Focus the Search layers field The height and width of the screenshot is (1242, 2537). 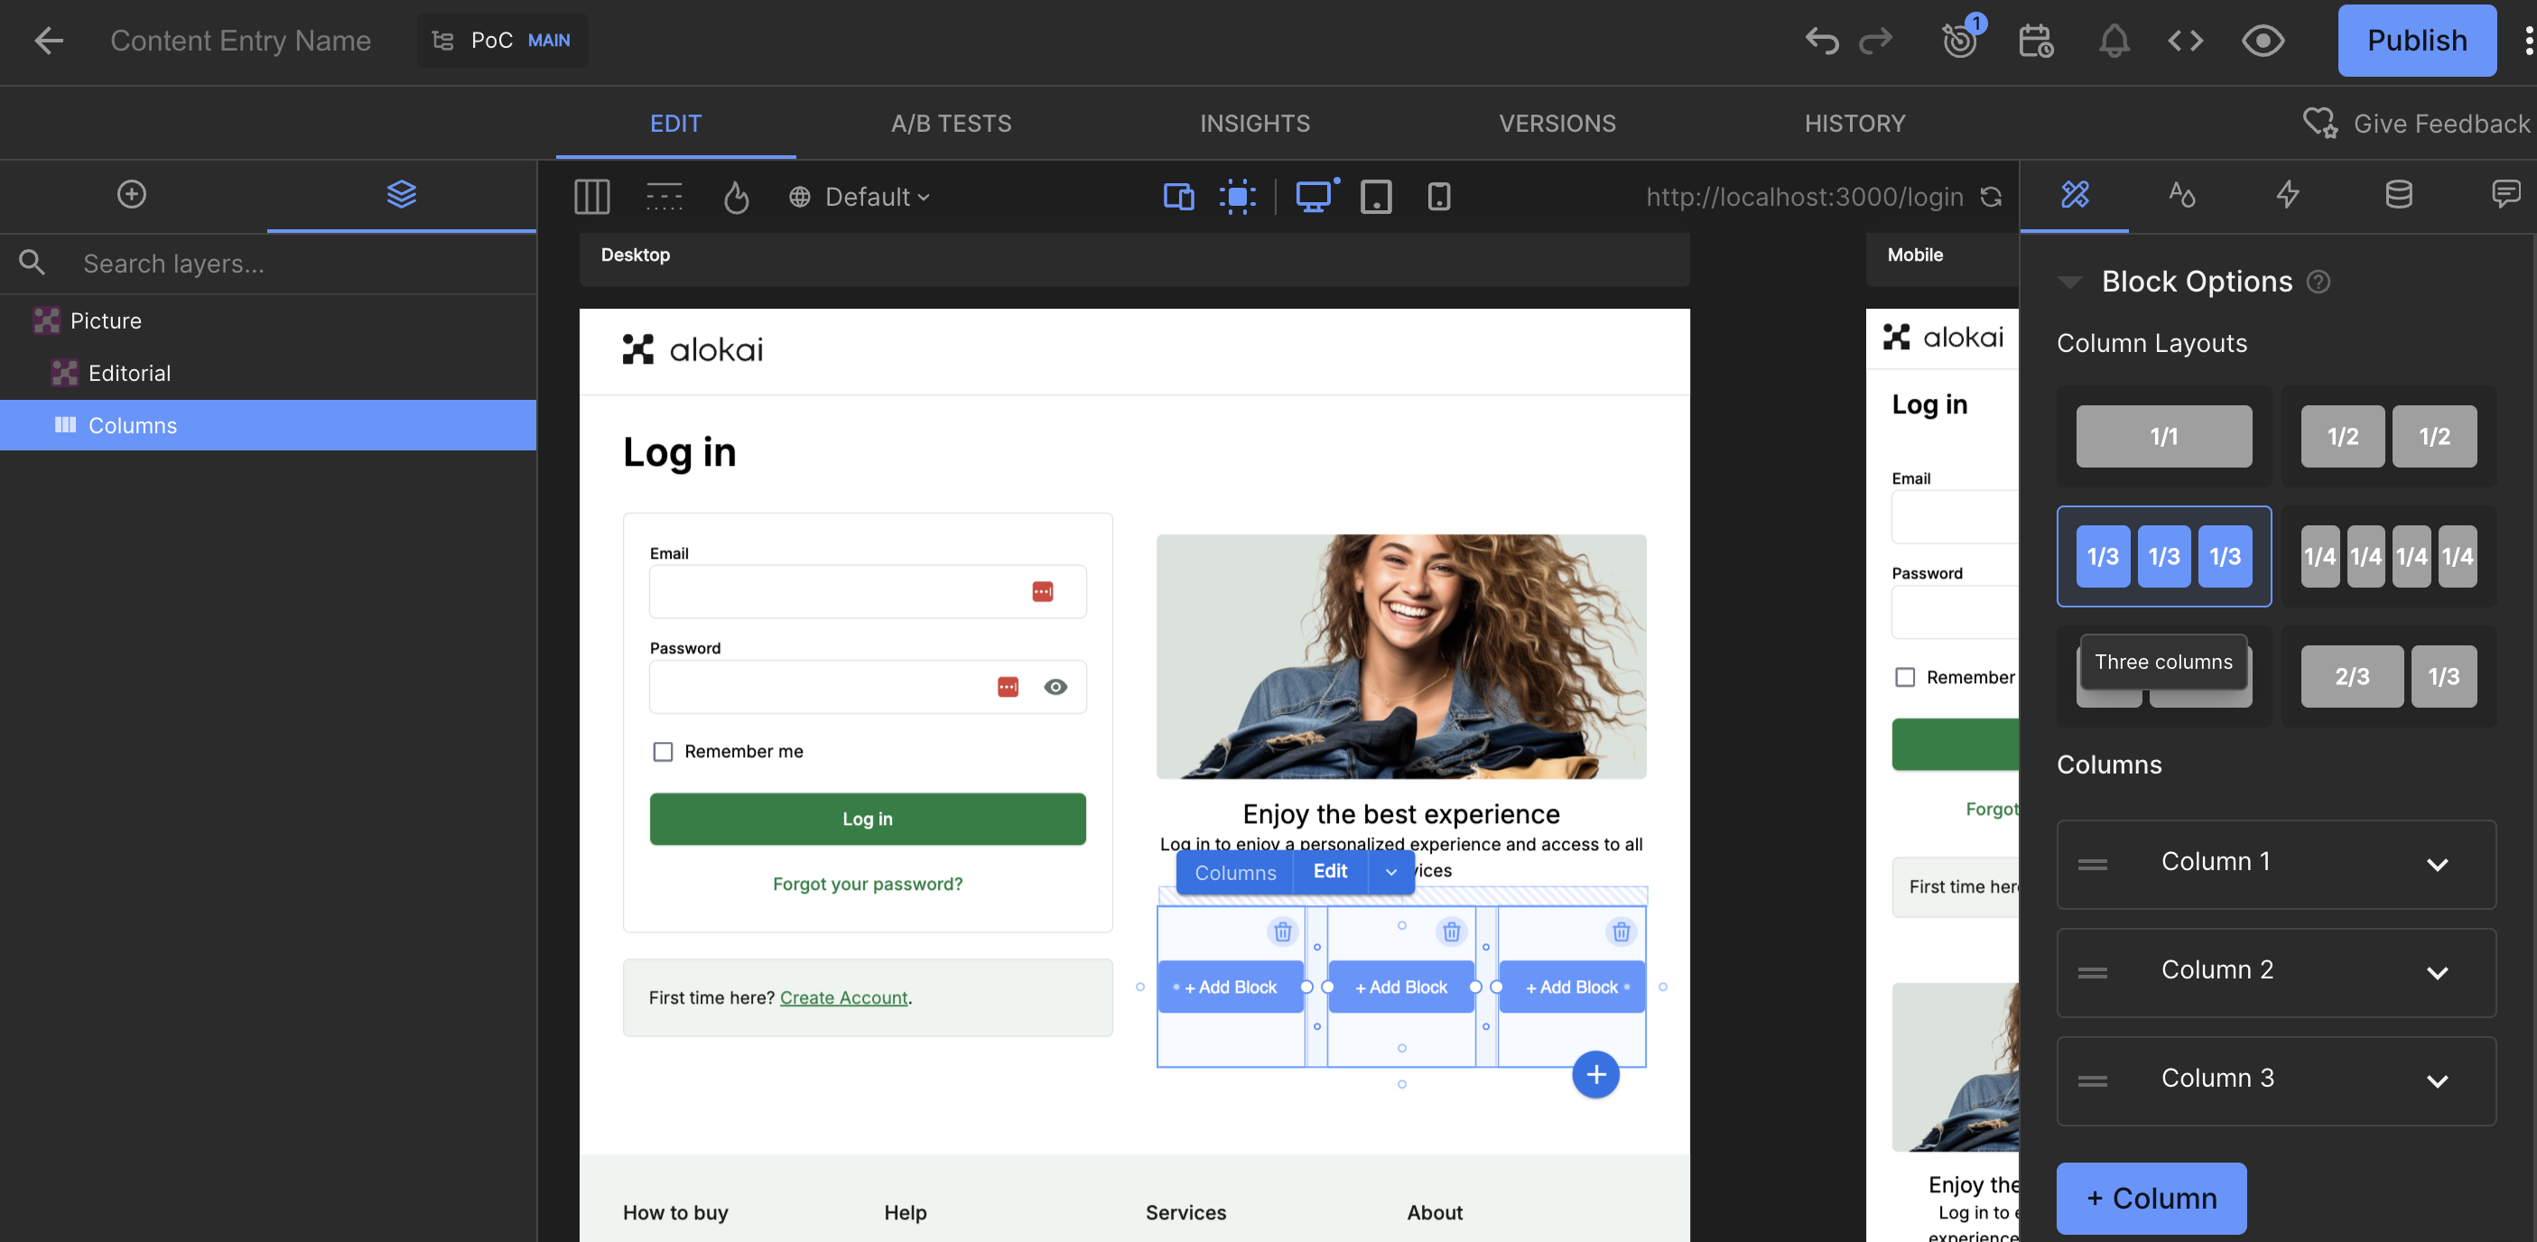[268, 263]
